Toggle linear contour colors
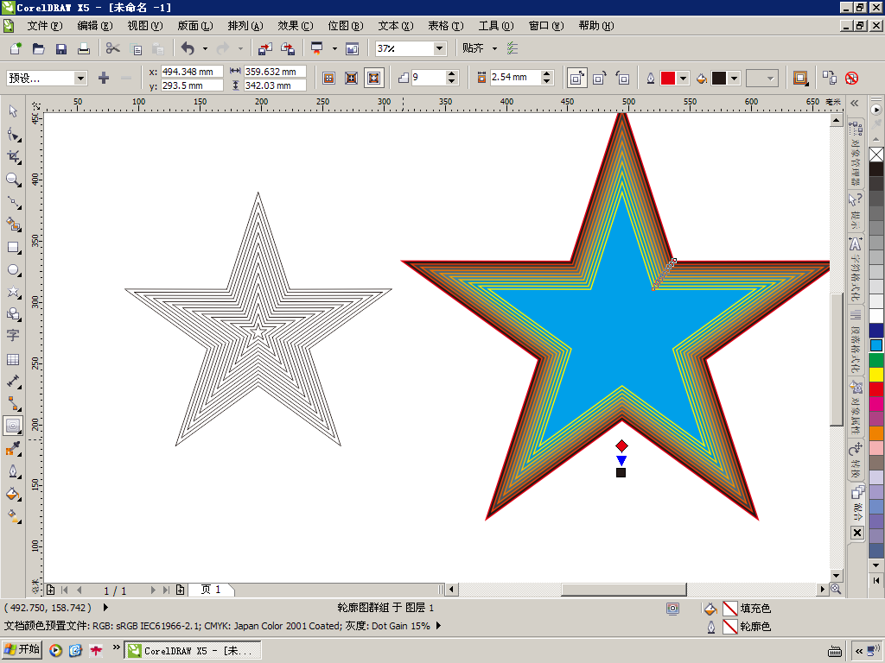 576,78
